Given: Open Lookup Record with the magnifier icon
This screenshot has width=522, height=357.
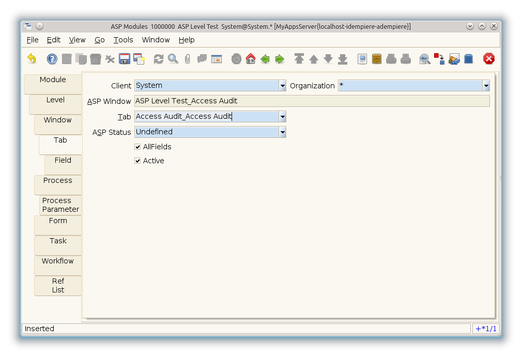Looking at the screenshot, I should [x=173, y=59].
